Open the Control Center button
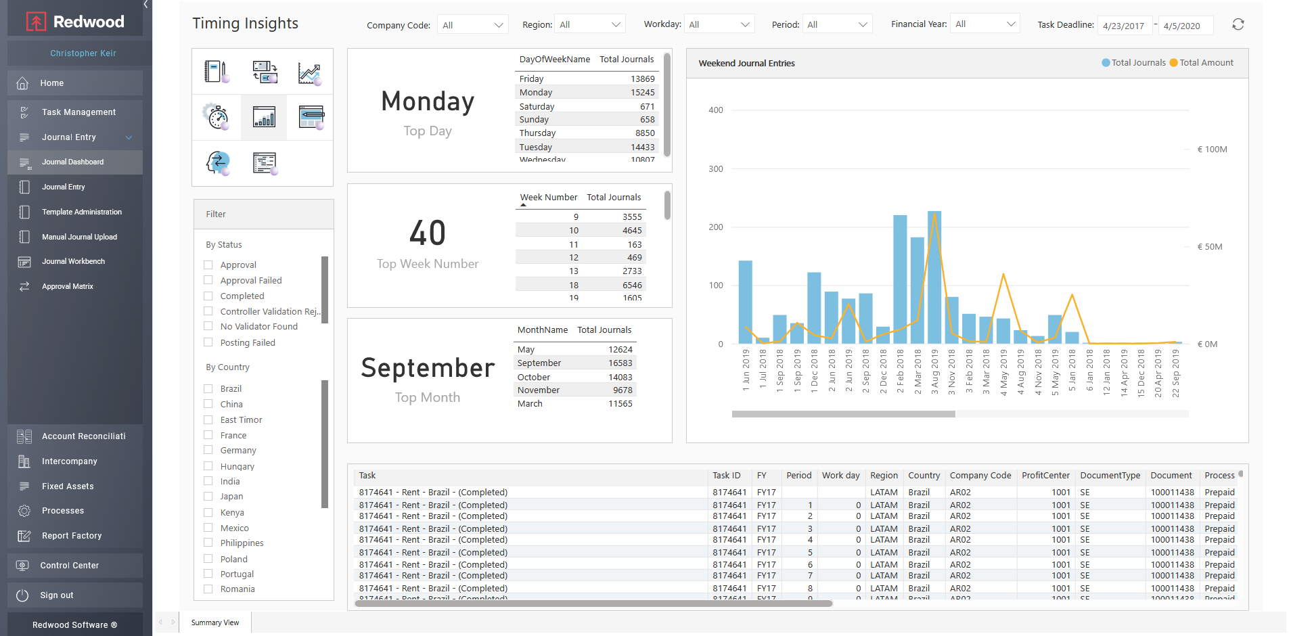 point(69,566)
